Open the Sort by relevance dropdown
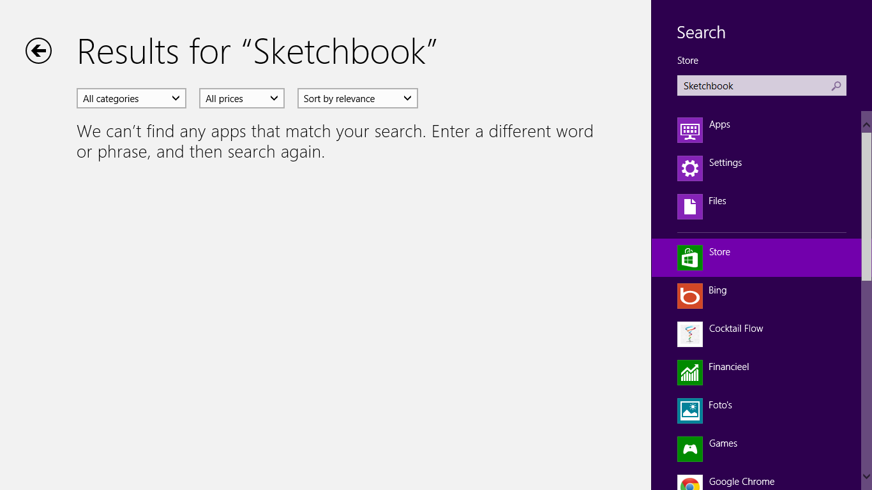Image resolution: width=872 pixels, height=490 pixels. tap(357, 98)
